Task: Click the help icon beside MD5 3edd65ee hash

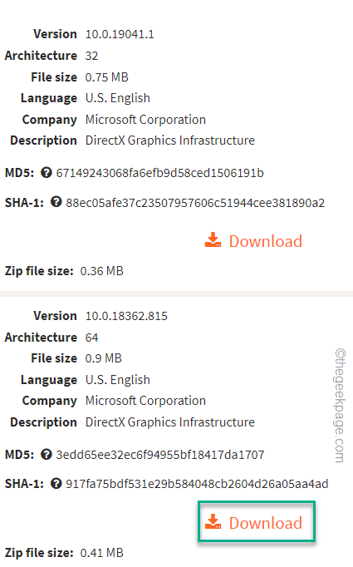Action: click(47, 454)
